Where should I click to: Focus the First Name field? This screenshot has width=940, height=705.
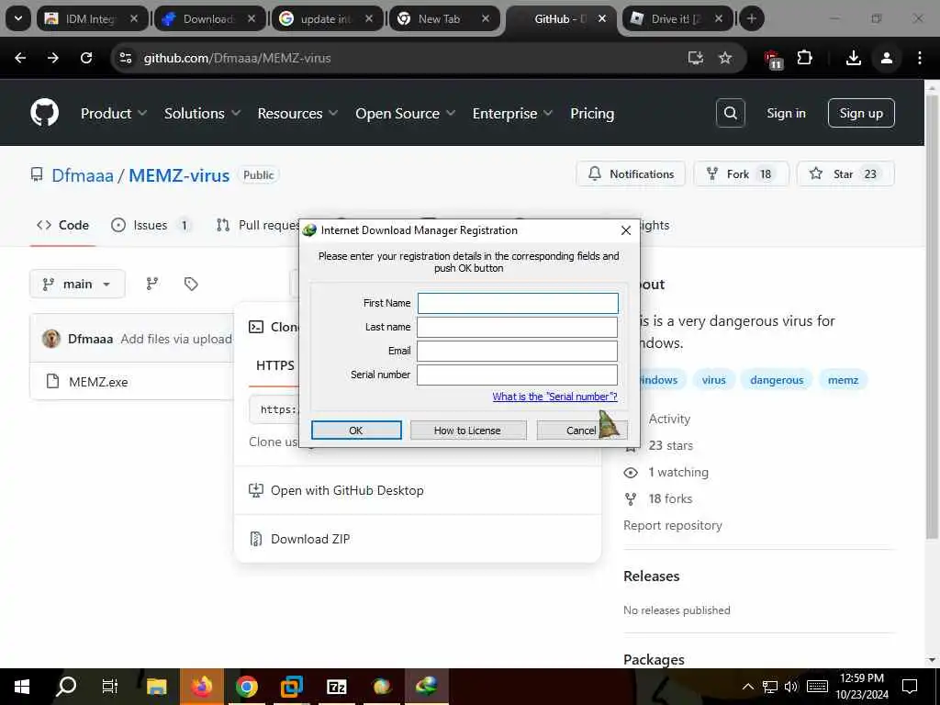pyautogui.click(x=518, y=303)
